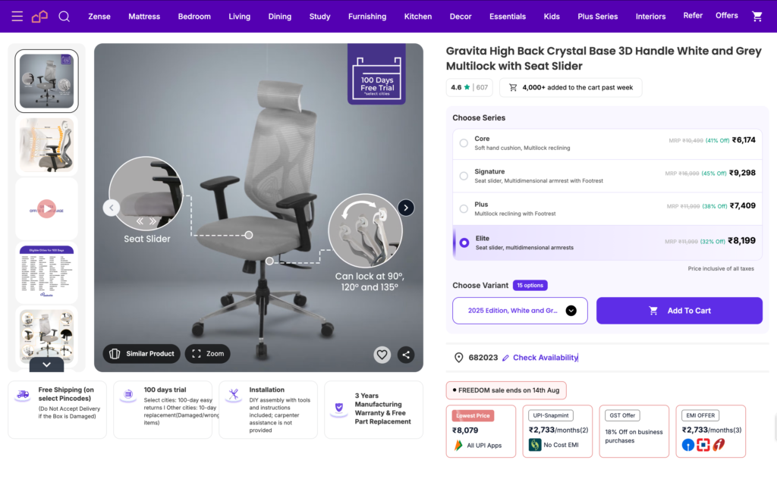Open the search magnifier icon
Screen dimensions: 777x485
click(x=64, y=17)
